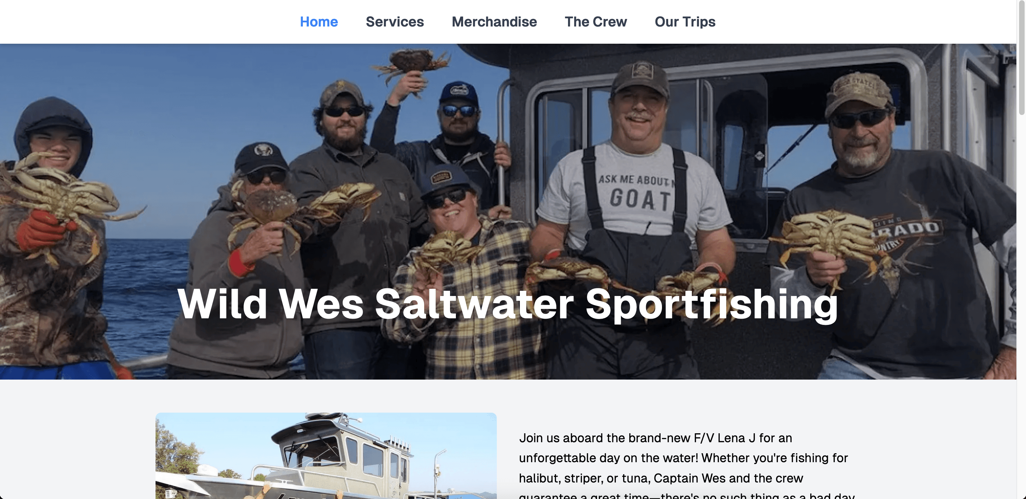1026x499 pixels.
Task: Go to the Services page
Action: [x=395, y=21]
